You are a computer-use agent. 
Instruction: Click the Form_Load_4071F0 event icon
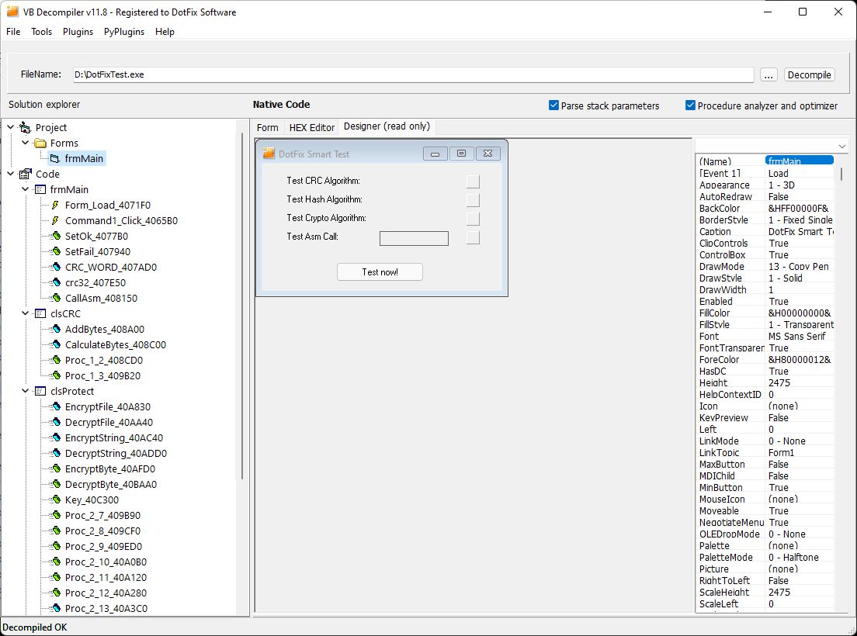[x=54, y=206]
